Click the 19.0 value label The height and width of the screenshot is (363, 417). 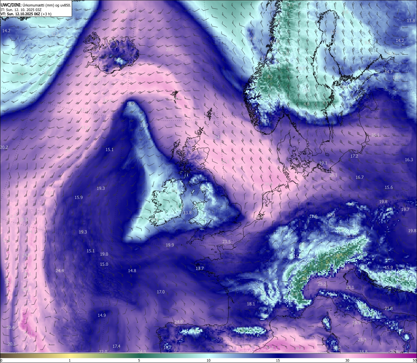(x=104, y=254)
